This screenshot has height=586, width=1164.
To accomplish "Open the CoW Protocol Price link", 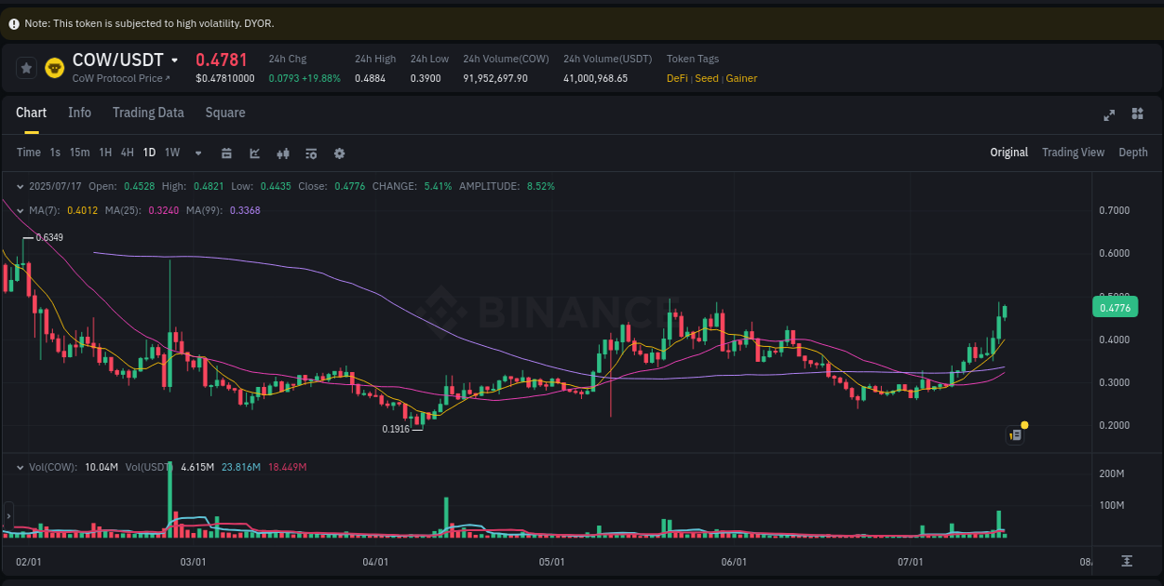I will (118, 78).
